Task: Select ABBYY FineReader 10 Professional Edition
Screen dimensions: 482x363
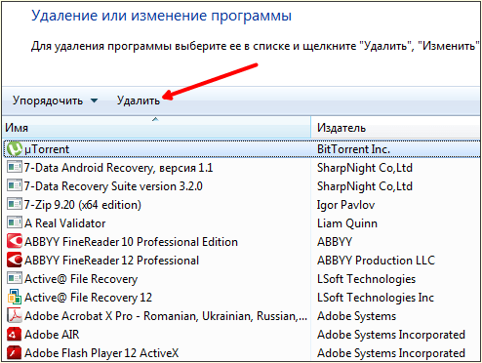Action: pyautogui.click(x=131, y=242)
